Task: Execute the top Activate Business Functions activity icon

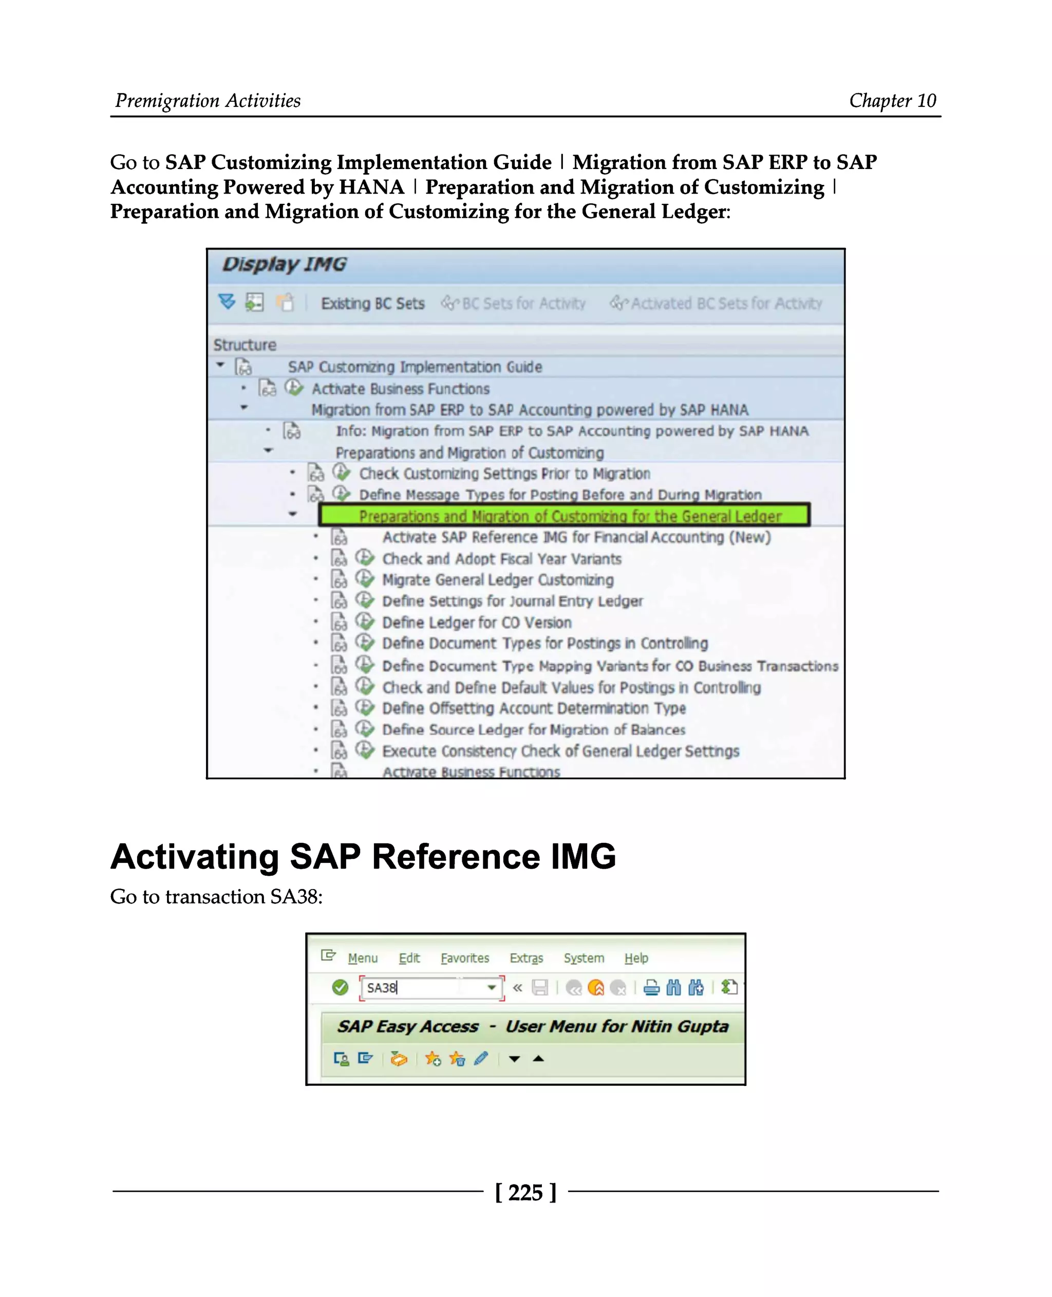Action: pos(294,387)
